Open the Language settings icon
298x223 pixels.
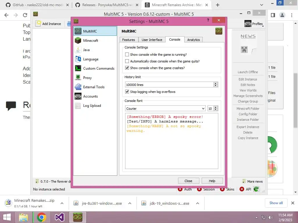[x=78, y=59]
